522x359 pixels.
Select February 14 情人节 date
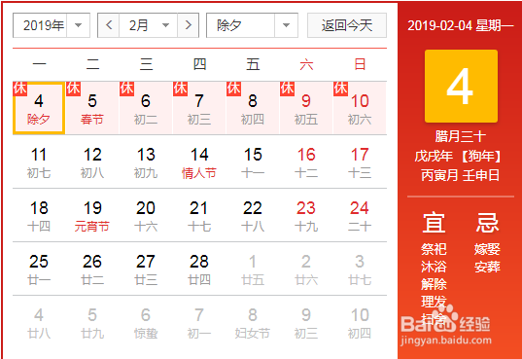pos(199,162)
